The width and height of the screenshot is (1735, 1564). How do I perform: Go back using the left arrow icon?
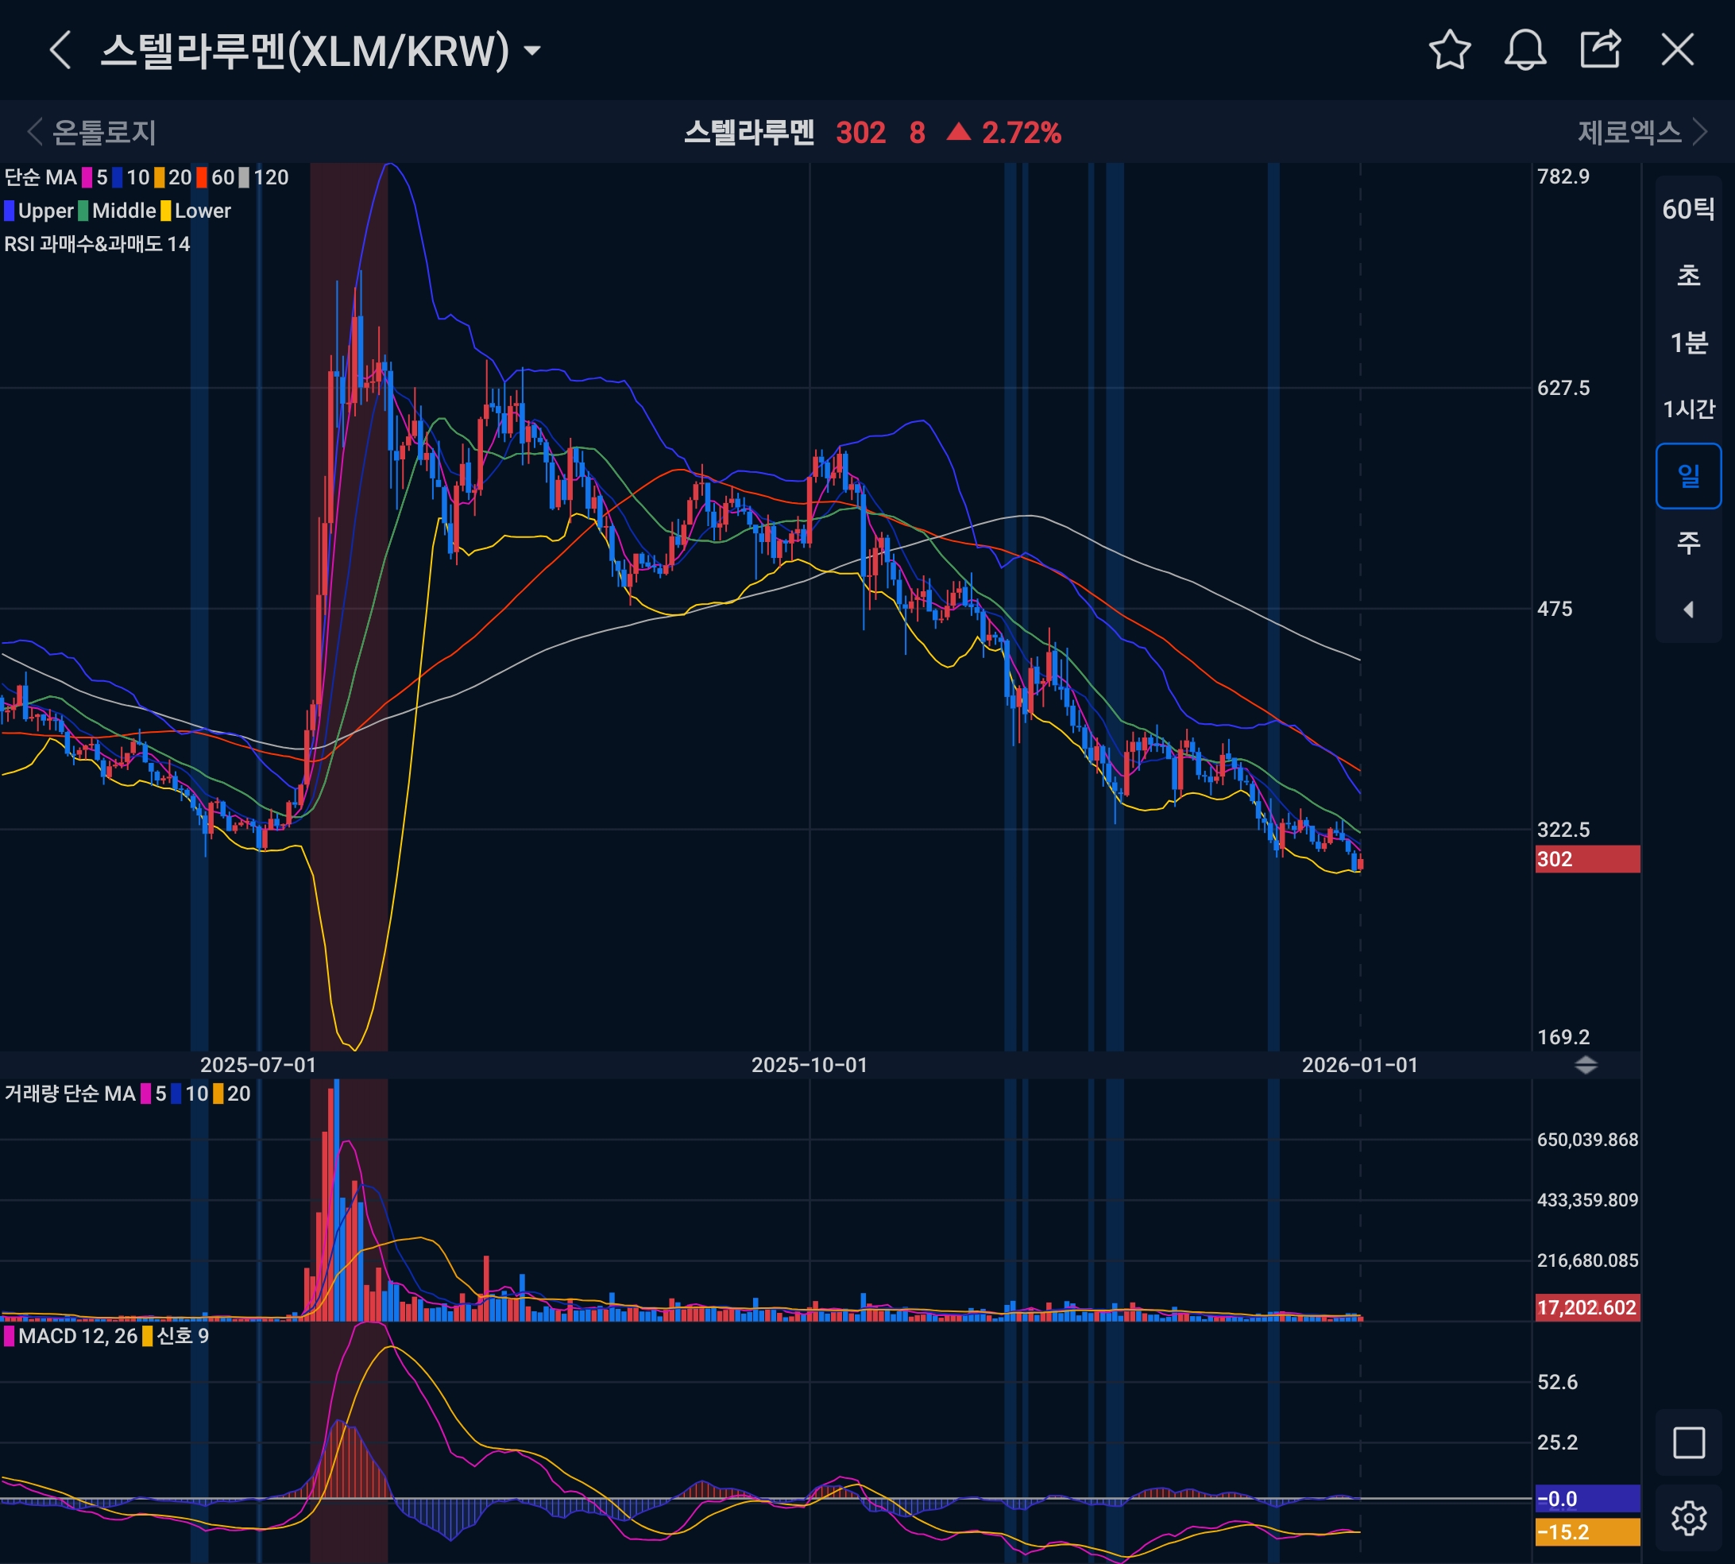60,50
